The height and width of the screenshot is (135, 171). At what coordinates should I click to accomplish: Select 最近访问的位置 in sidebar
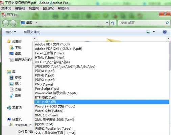[24, 60]
